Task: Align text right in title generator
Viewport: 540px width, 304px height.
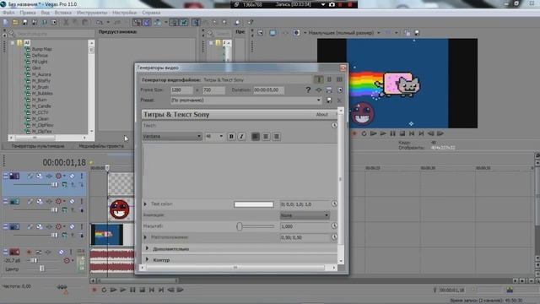Action: [x=276, y=137]
